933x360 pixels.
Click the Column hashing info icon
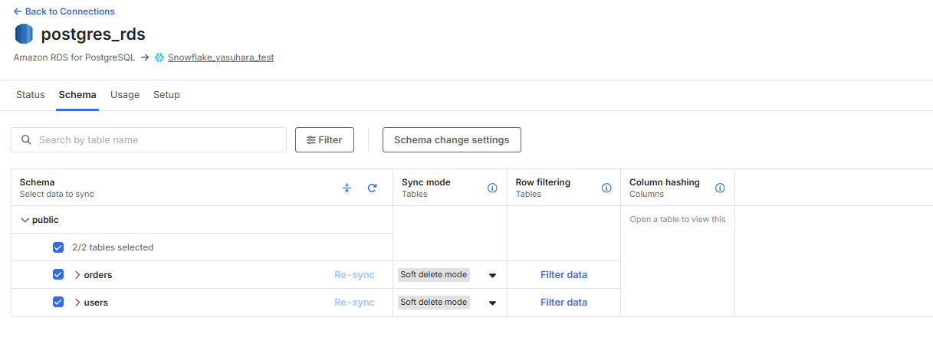(720, 188)
